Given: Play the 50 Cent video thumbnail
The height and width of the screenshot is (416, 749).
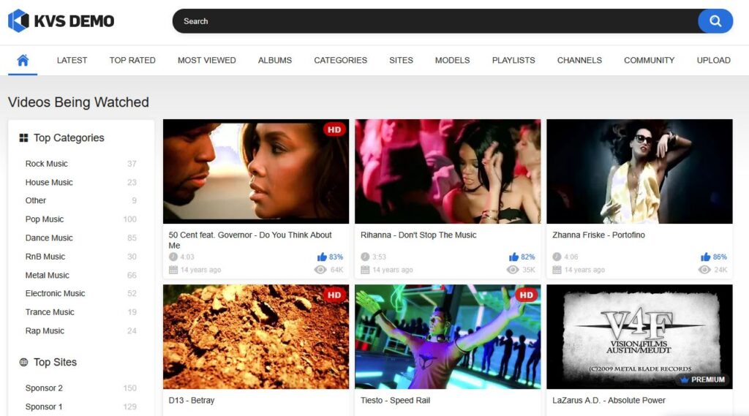Looking at the screenshot, I should (x=256, y=172).
